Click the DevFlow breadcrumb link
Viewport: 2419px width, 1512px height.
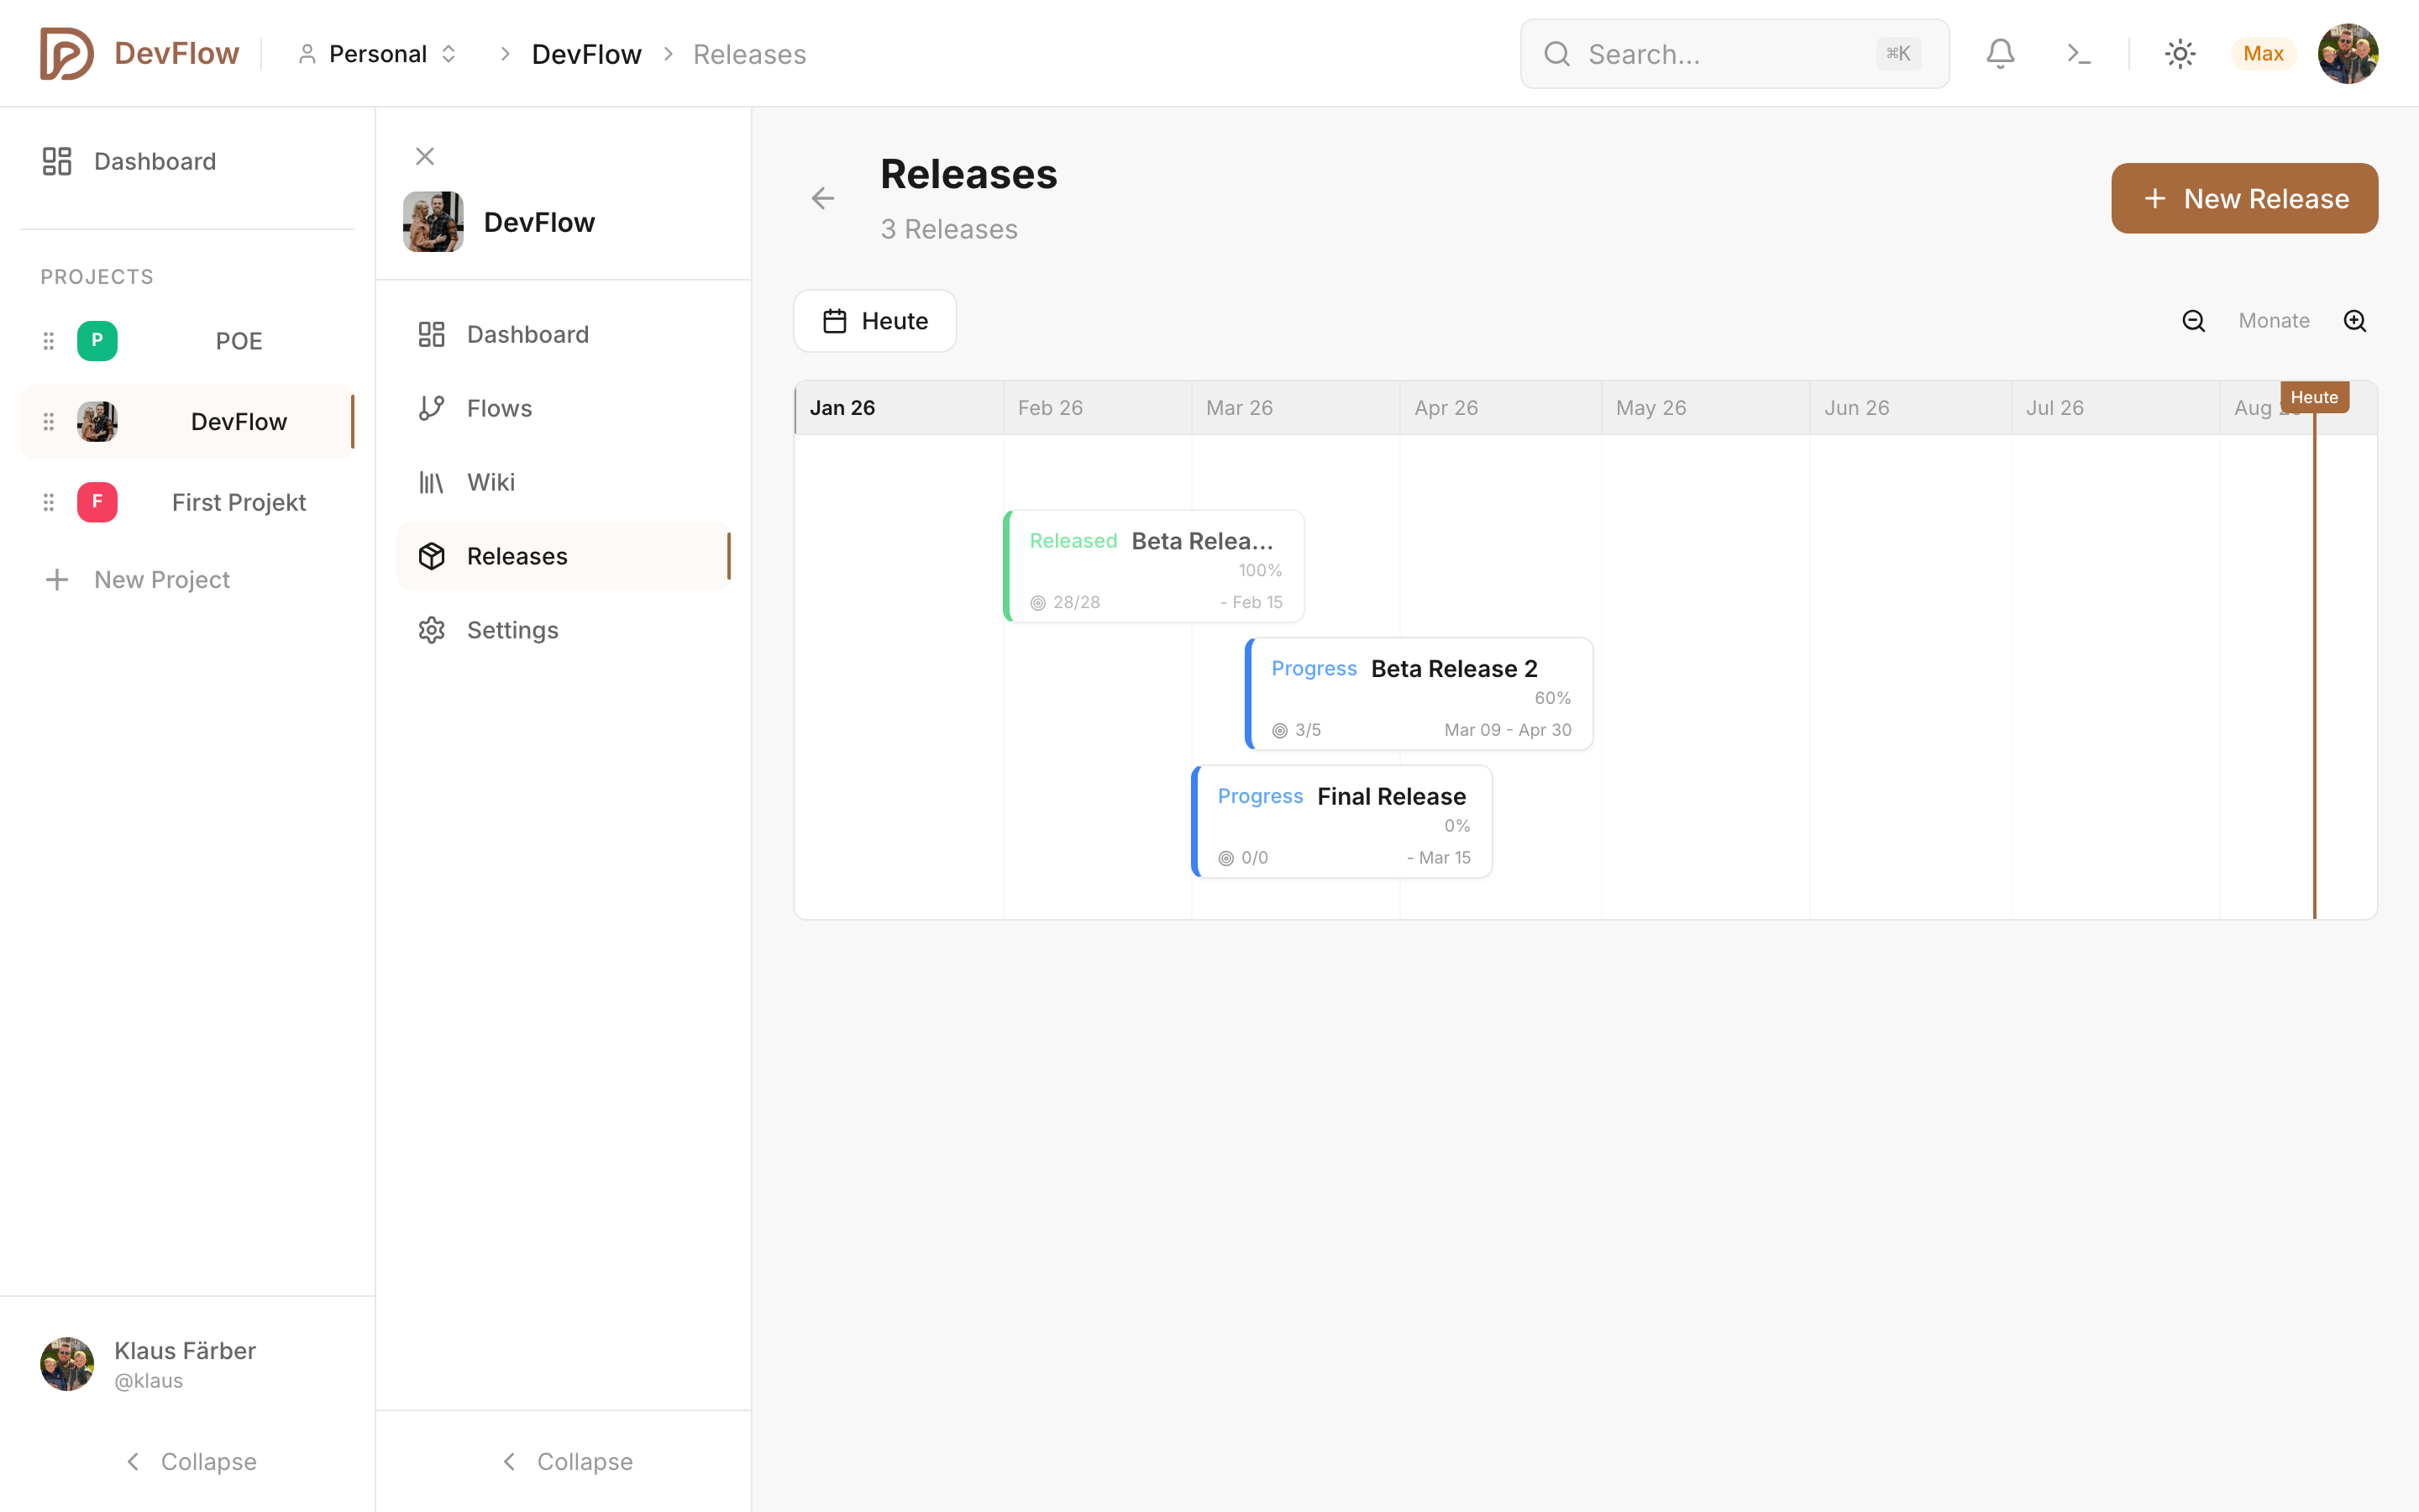click(587, 54)
